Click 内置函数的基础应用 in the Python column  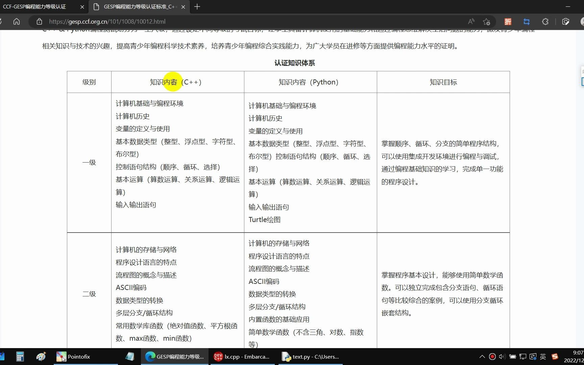tap(279, 319)
